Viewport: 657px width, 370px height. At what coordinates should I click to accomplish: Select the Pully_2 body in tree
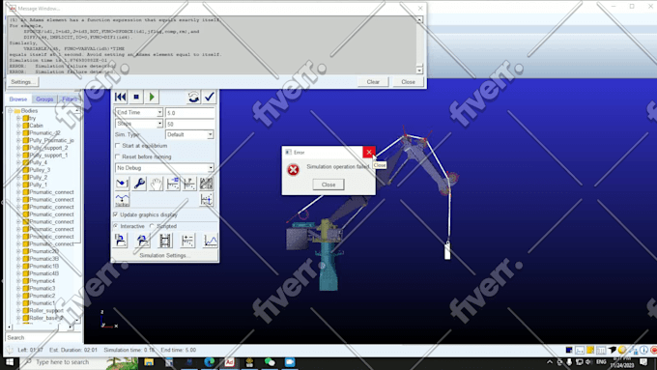(38, 177)
